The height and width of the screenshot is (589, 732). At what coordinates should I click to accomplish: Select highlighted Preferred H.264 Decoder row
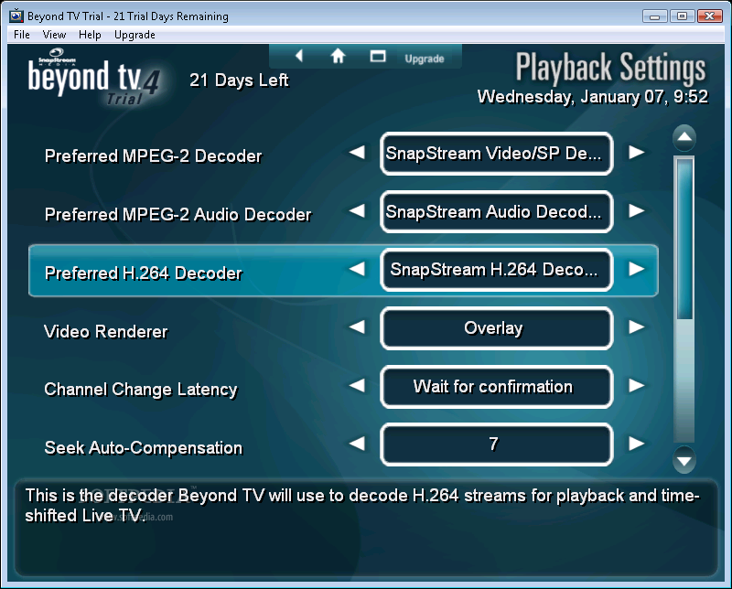(344, 270)
